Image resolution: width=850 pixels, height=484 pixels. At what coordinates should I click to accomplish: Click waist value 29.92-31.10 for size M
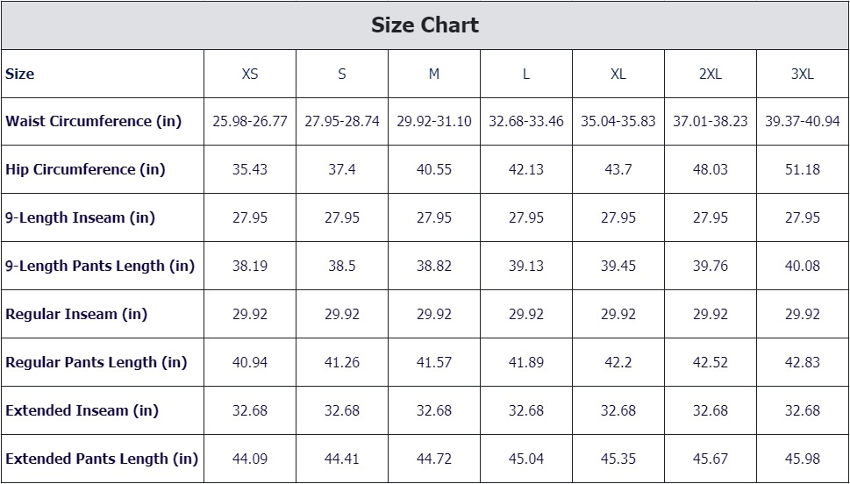[x=434, y=121]
